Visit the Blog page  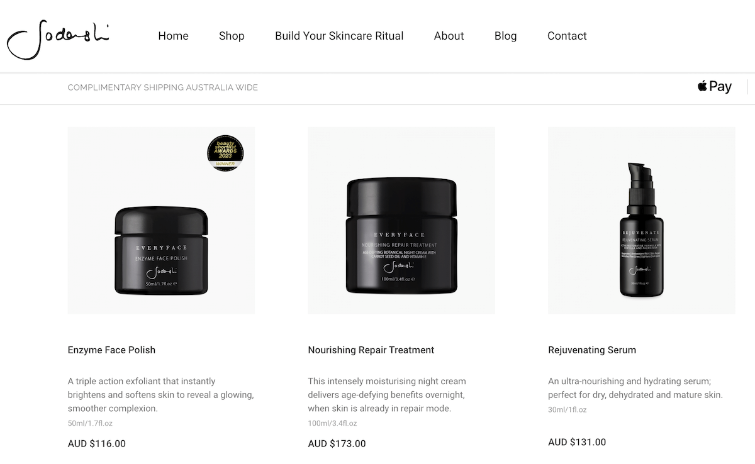click(x=505, y=36)
